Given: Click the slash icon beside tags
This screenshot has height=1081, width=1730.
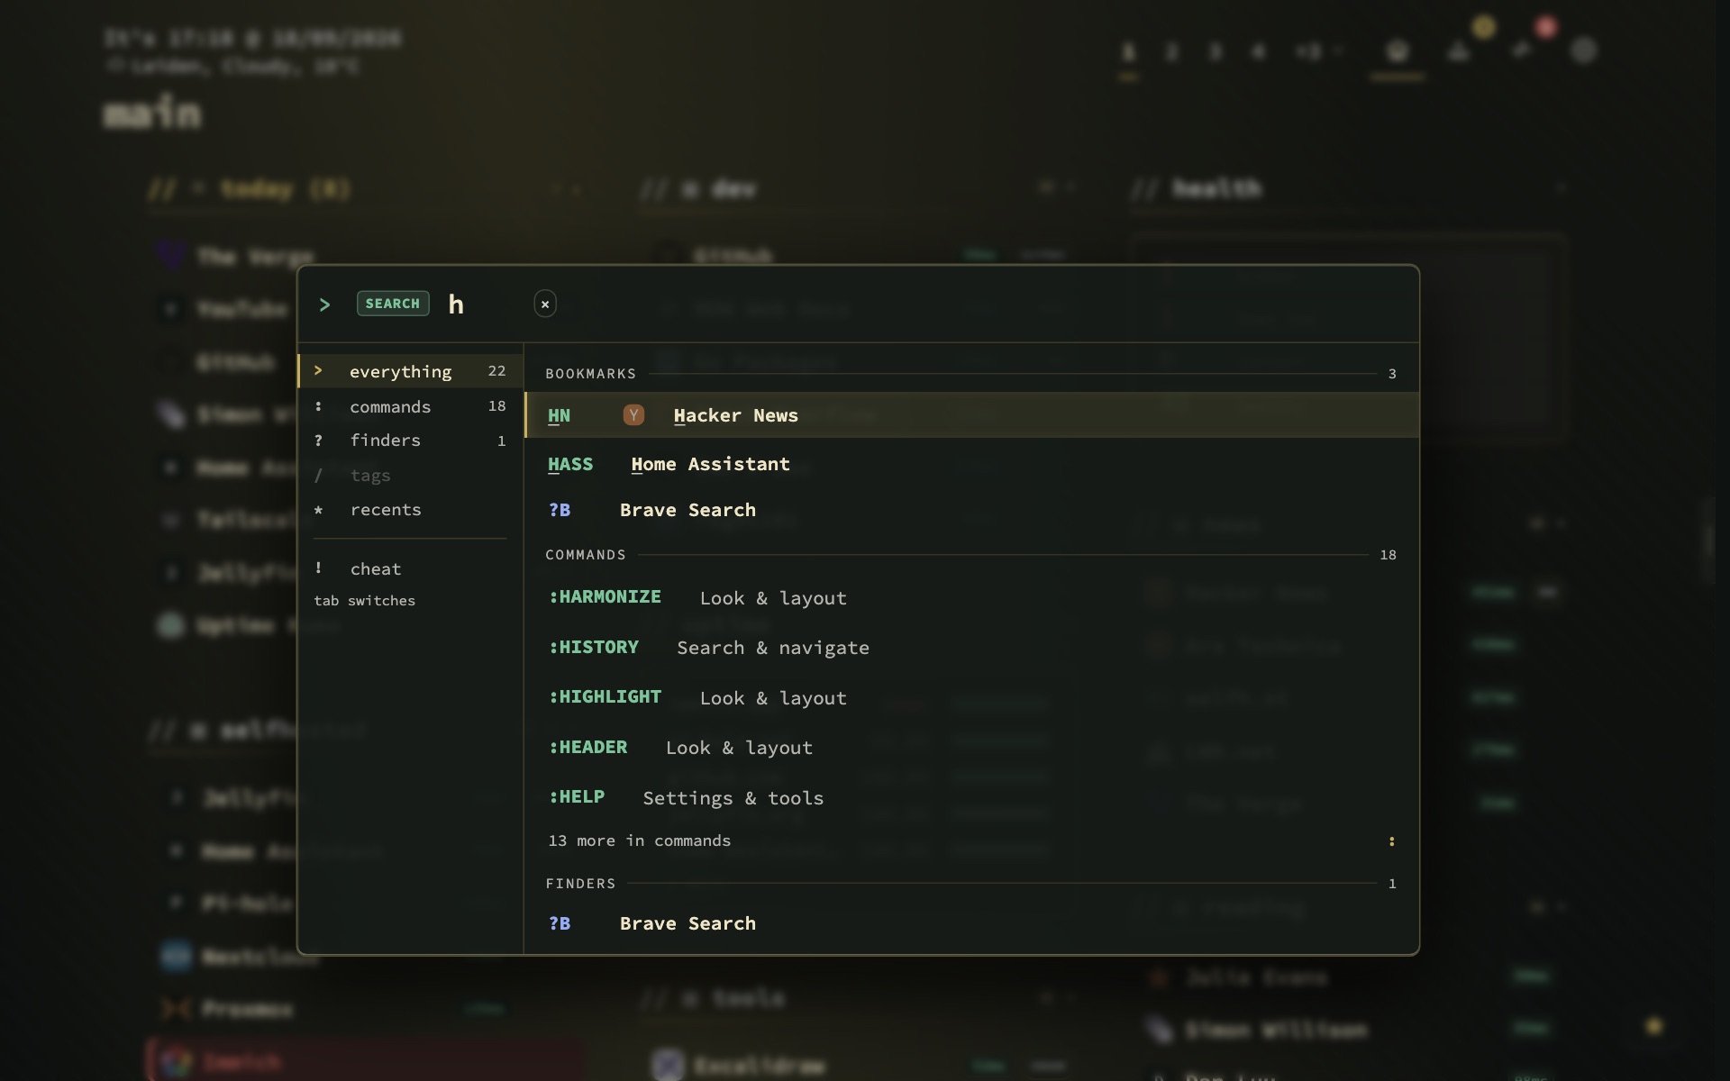Looking at the screenshot, I should pos(318,475).
